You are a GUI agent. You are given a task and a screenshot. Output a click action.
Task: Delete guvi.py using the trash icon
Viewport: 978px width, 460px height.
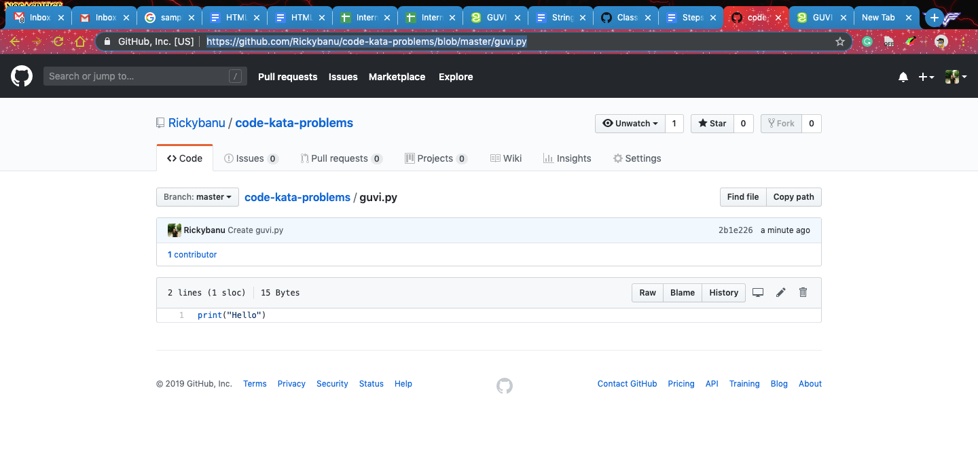(x=803, y=292)
